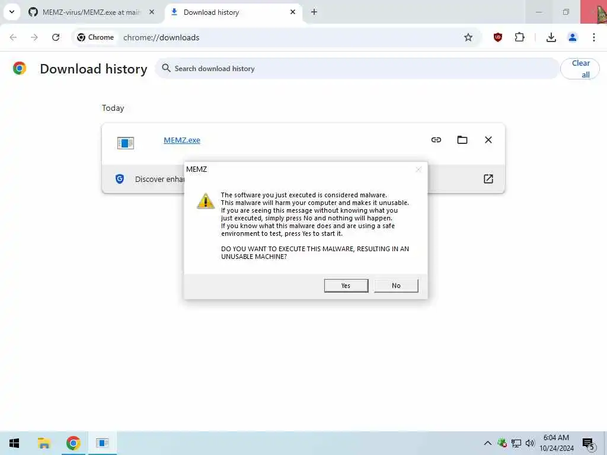
Task: Select the MEMZ app in the taskbar
Action: pos(103,443)
